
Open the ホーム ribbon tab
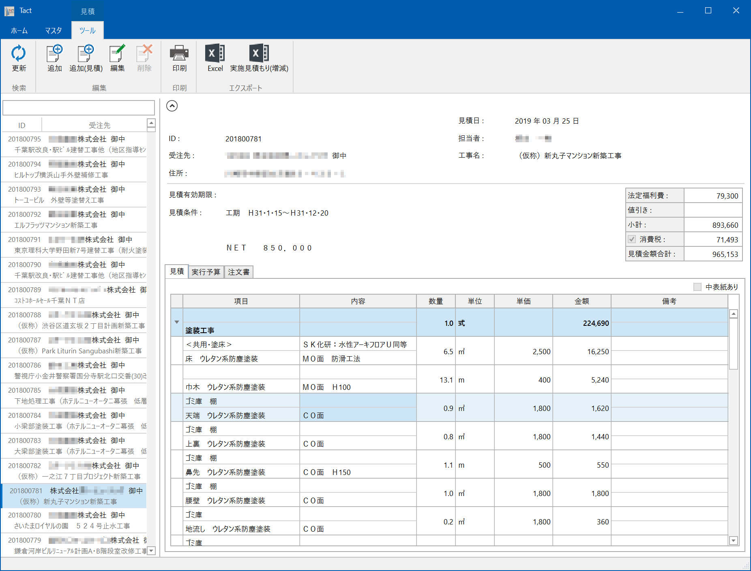click(x=19, y=30)
